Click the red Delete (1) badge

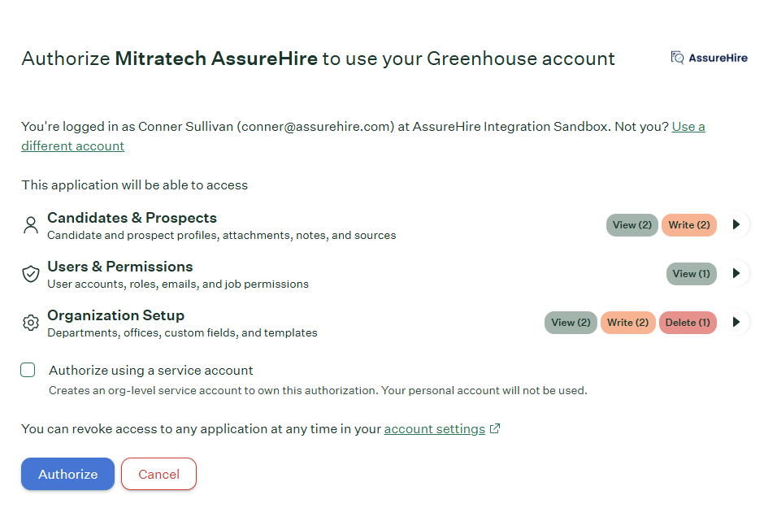coord(688,323)
